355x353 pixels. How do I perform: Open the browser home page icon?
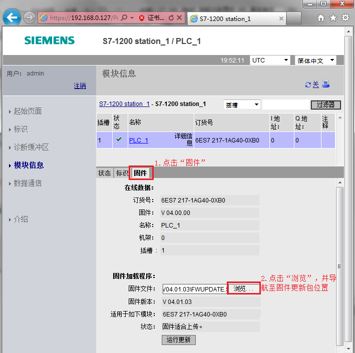point(321,17)
